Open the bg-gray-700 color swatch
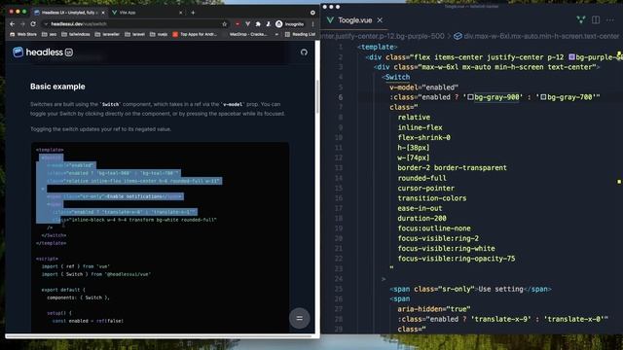This screenshot has width=623, height=350. [x=543, y=97]
